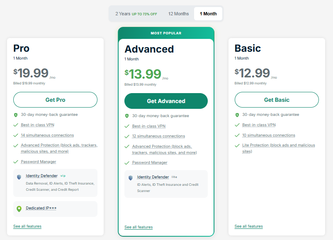Click the money-back guarantee shield icon in Pro
Screen dimensions: 333x240
[16, 115]
